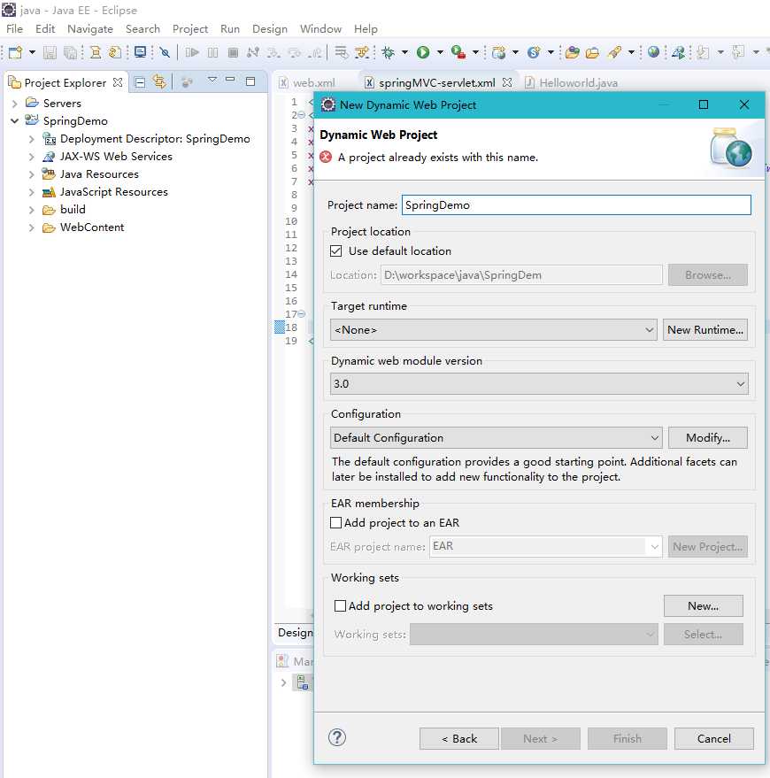
Task: Open the Navigate menu
Action: [x=90, y=29]
